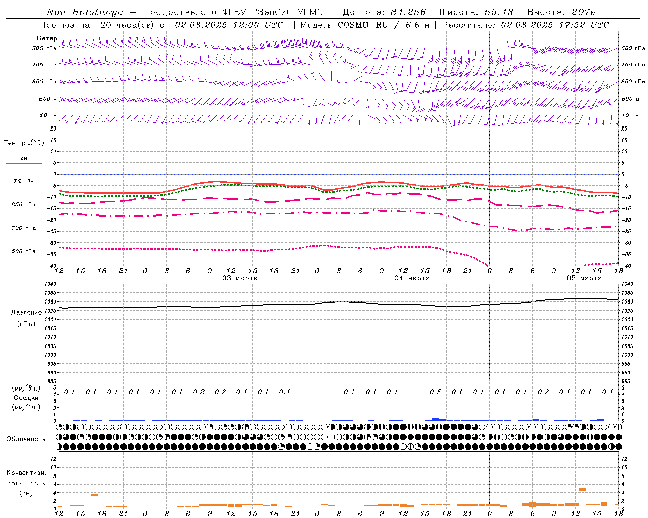
Task: Click the 2м temperature legend entry
Action: coord(24,158)
